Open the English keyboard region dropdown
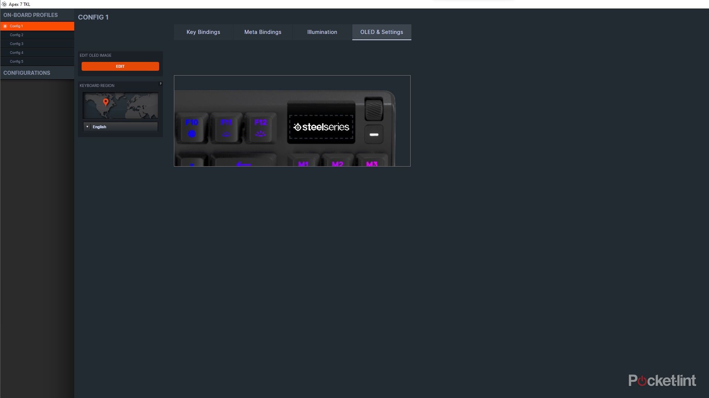The height and width of the screenshot is (398, 709). click(120, 127)
